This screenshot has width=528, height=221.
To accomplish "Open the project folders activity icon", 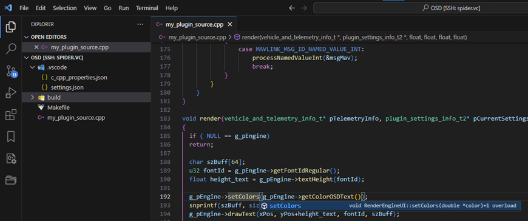I will pyautogui.click(x=10, y=180).
